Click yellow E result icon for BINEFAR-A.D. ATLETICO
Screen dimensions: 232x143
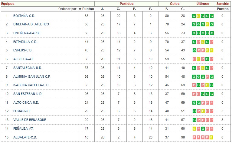point(207,24)
